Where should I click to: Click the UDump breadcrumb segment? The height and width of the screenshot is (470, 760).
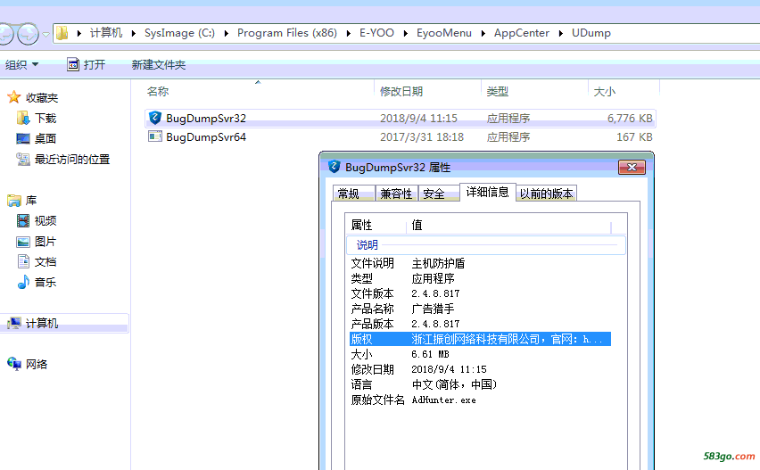(x=591, y=33)
